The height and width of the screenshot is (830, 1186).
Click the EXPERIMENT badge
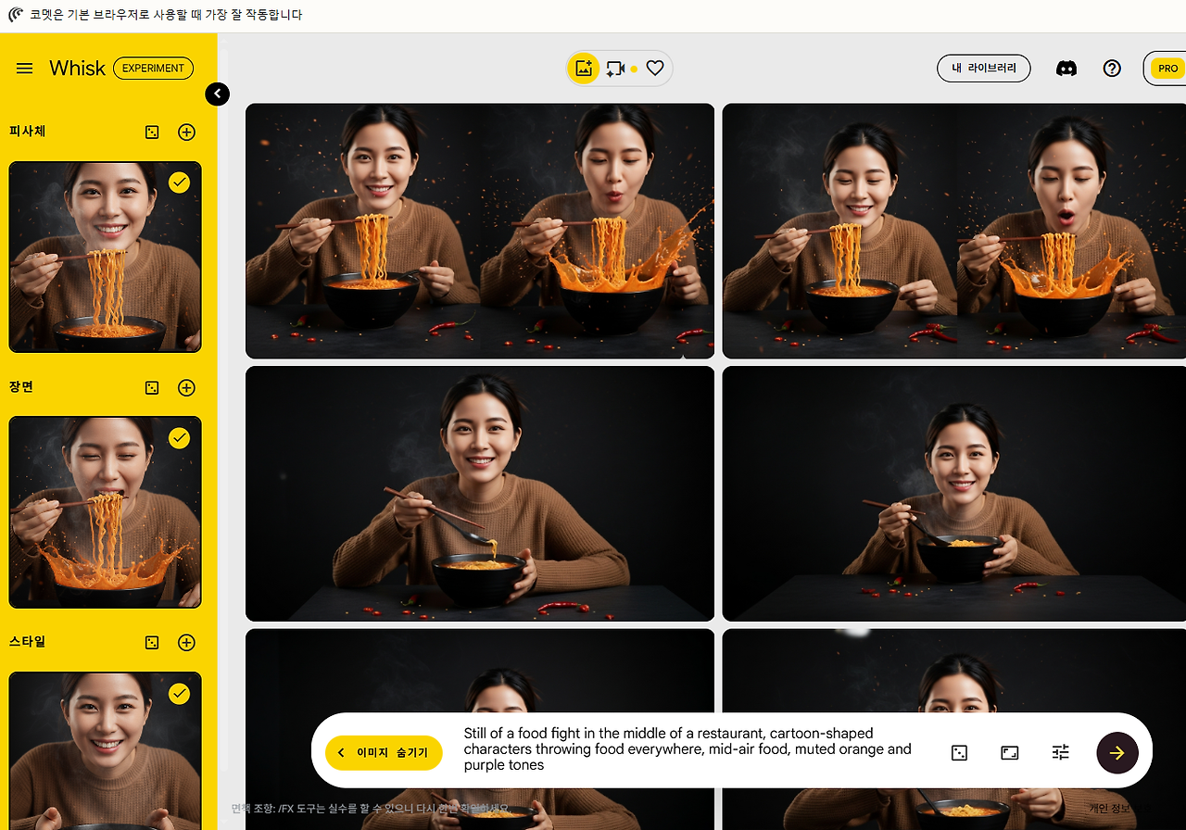[153, 69]
